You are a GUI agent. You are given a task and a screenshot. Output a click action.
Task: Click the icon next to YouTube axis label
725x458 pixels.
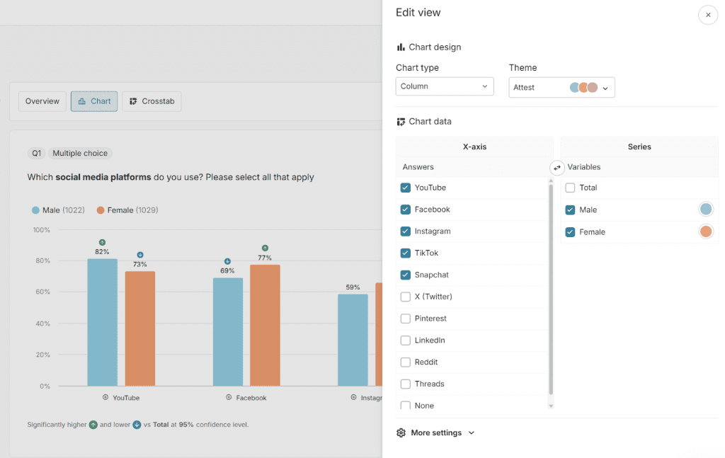105,398
